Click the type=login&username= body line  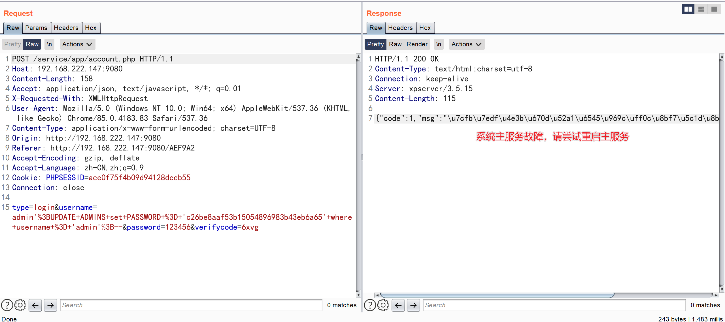(55, 207)
